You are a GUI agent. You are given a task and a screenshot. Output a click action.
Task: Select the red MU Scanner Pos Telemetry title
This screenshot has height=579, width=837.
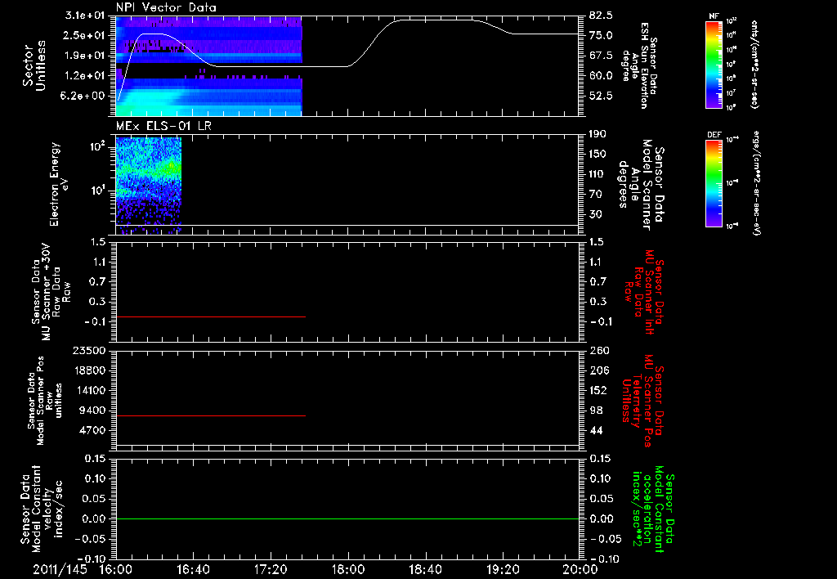tap(643, 401)
